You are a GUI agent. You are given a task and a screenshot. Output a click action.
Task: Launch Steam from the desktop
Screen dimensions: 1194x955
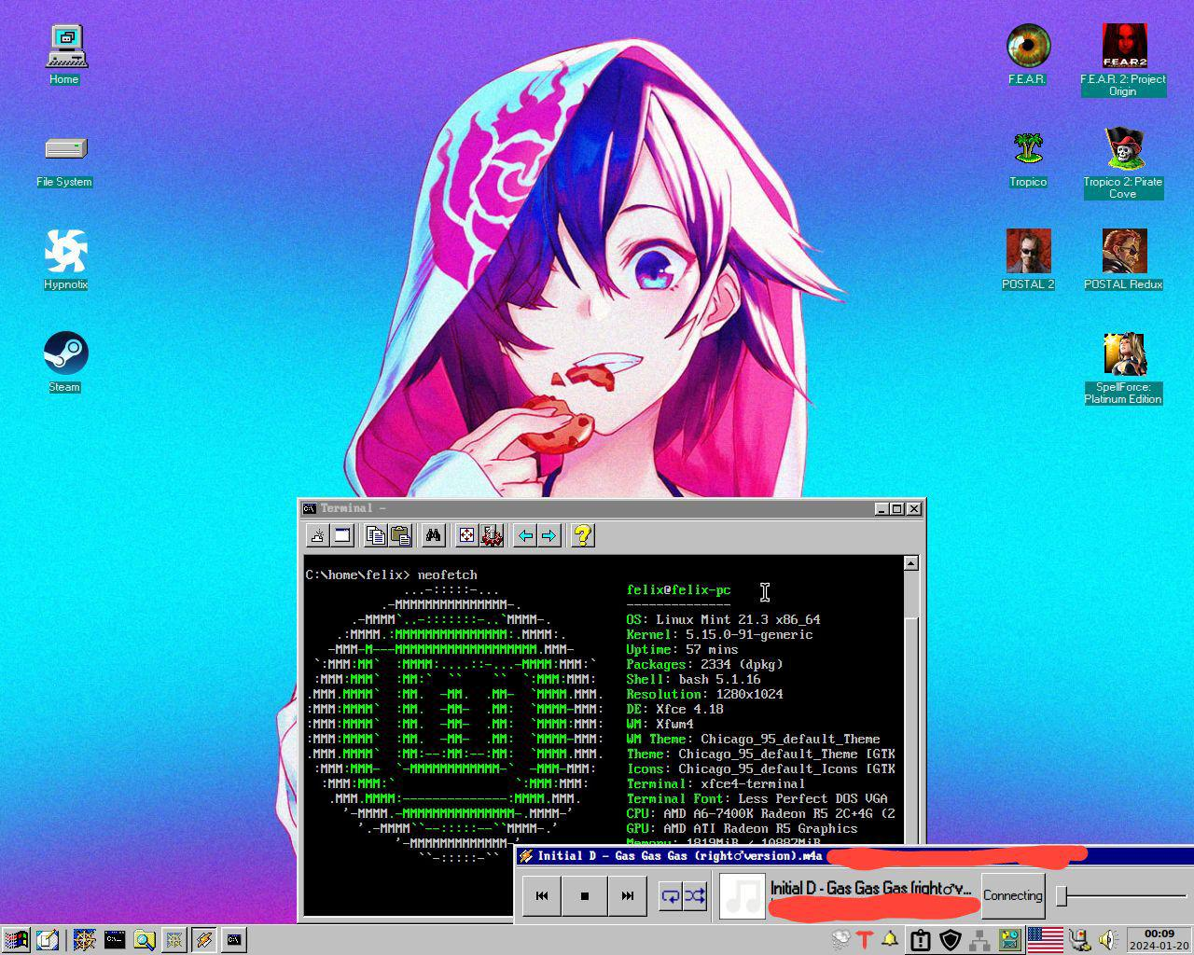[x=65, y=364]
